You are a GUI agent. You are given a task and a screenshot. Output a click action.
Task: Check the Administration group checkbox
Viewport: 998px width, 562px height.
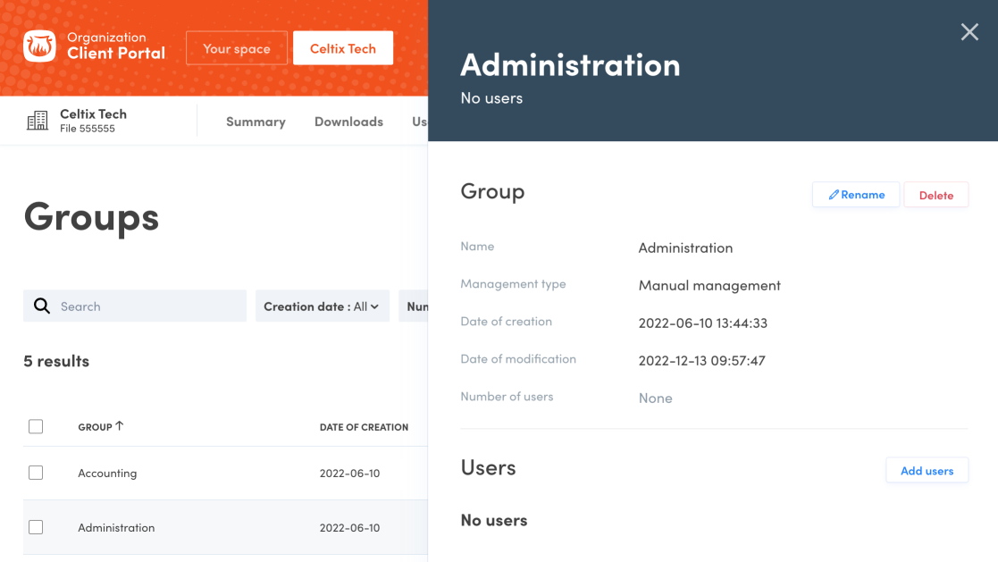[36, 527]
